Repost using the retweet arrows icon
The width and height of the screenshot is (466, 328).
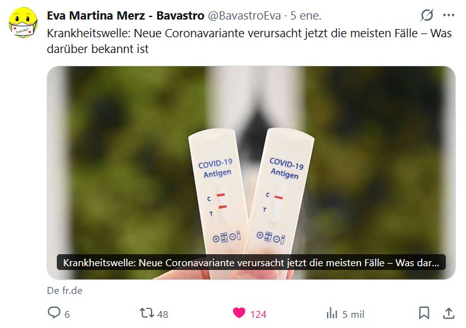147,313
